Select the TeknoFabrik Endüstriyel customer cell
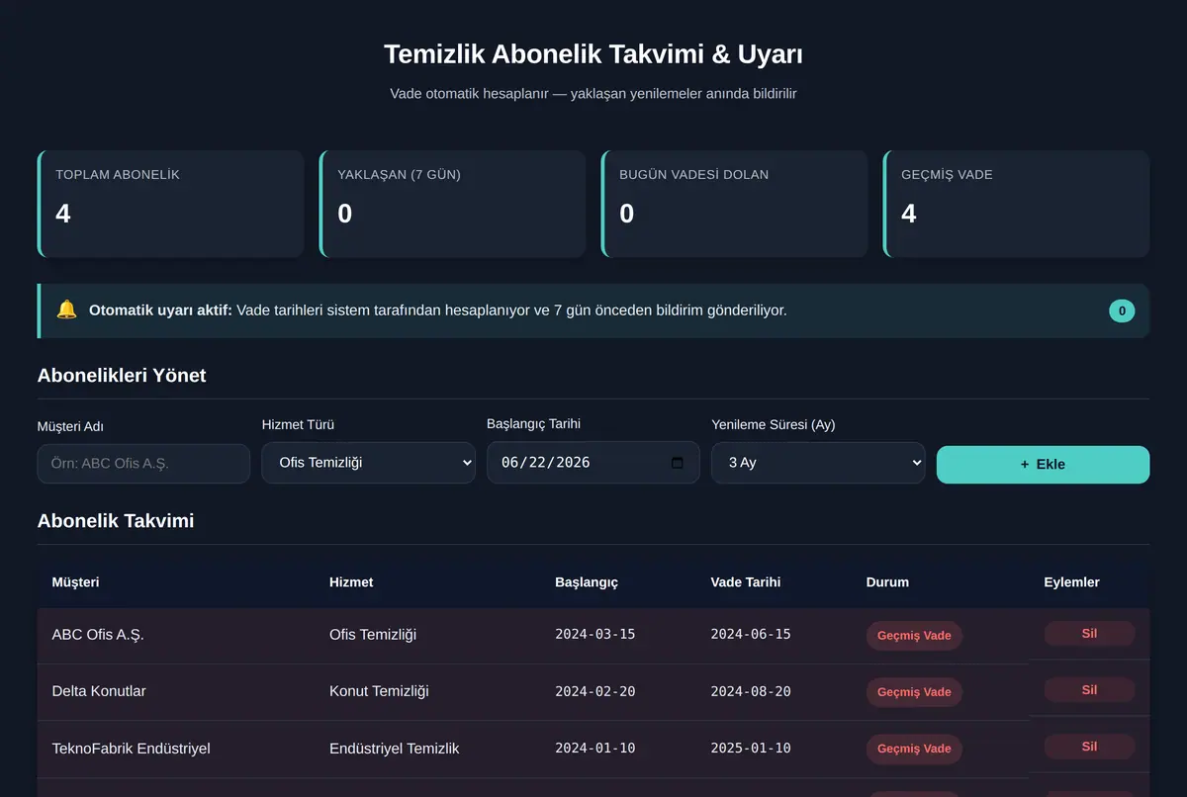 click(x=131, y=748)
